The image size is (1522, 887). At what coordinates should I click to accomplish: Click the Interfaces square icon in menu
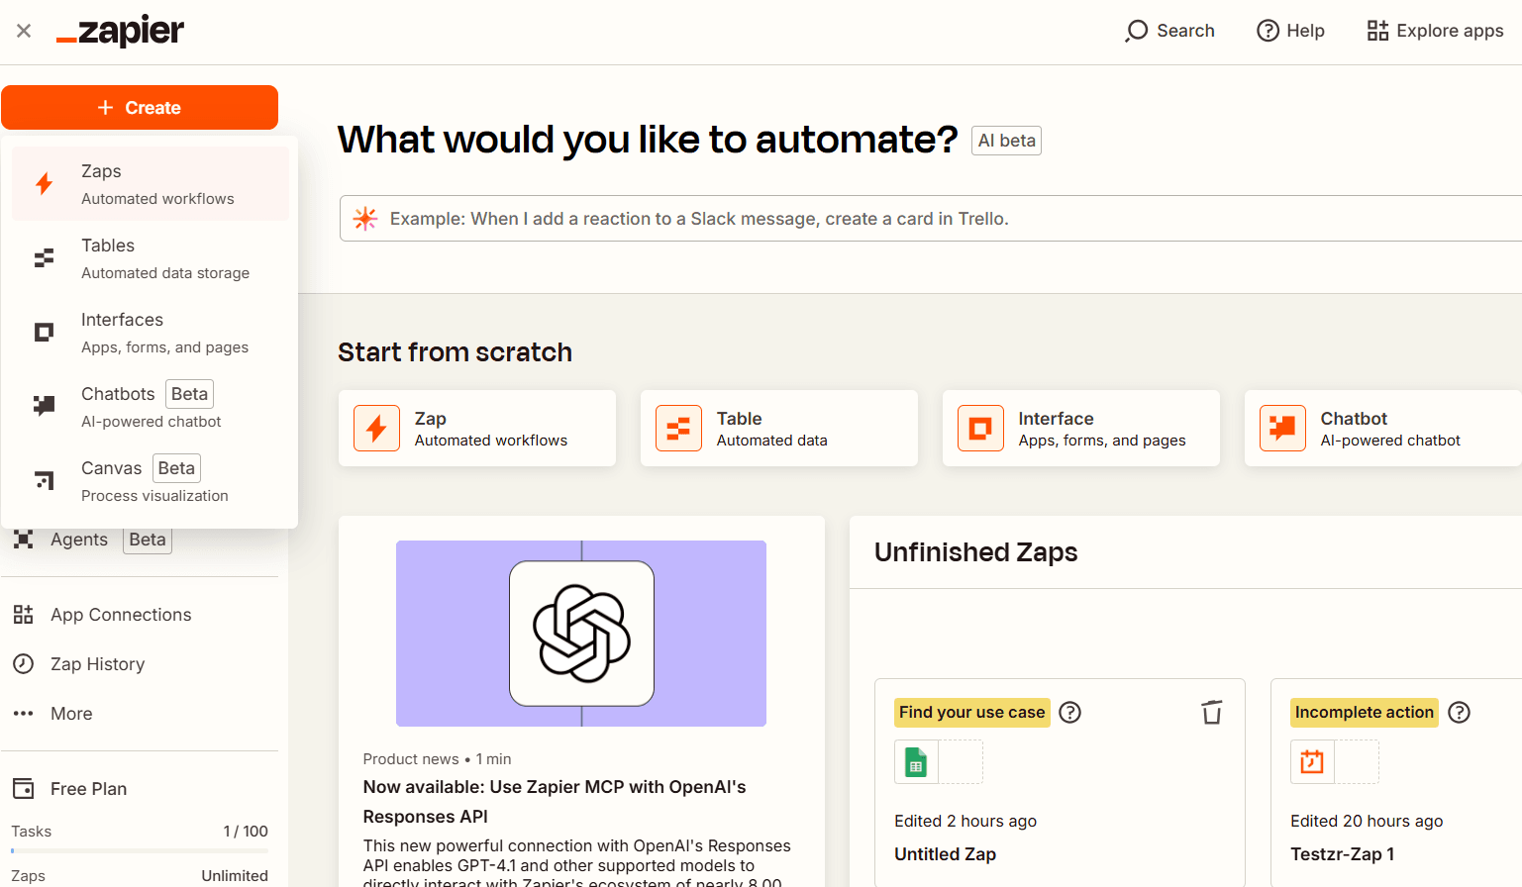[44, 332]
